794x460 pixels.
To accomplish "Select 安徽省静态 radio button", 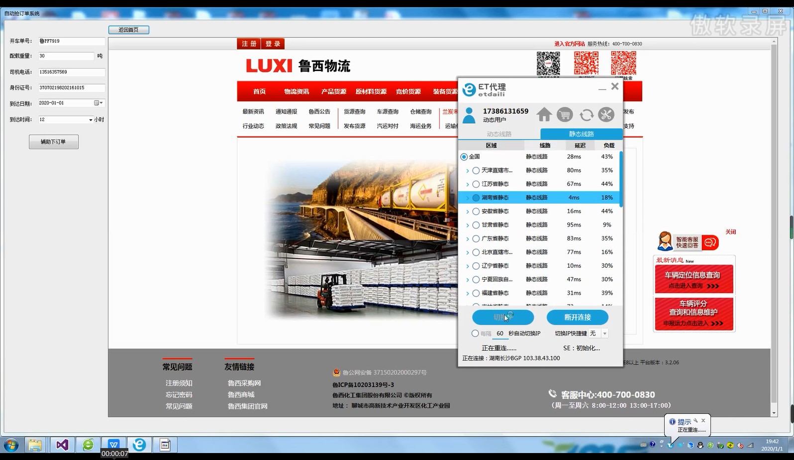I will [476, 211].
